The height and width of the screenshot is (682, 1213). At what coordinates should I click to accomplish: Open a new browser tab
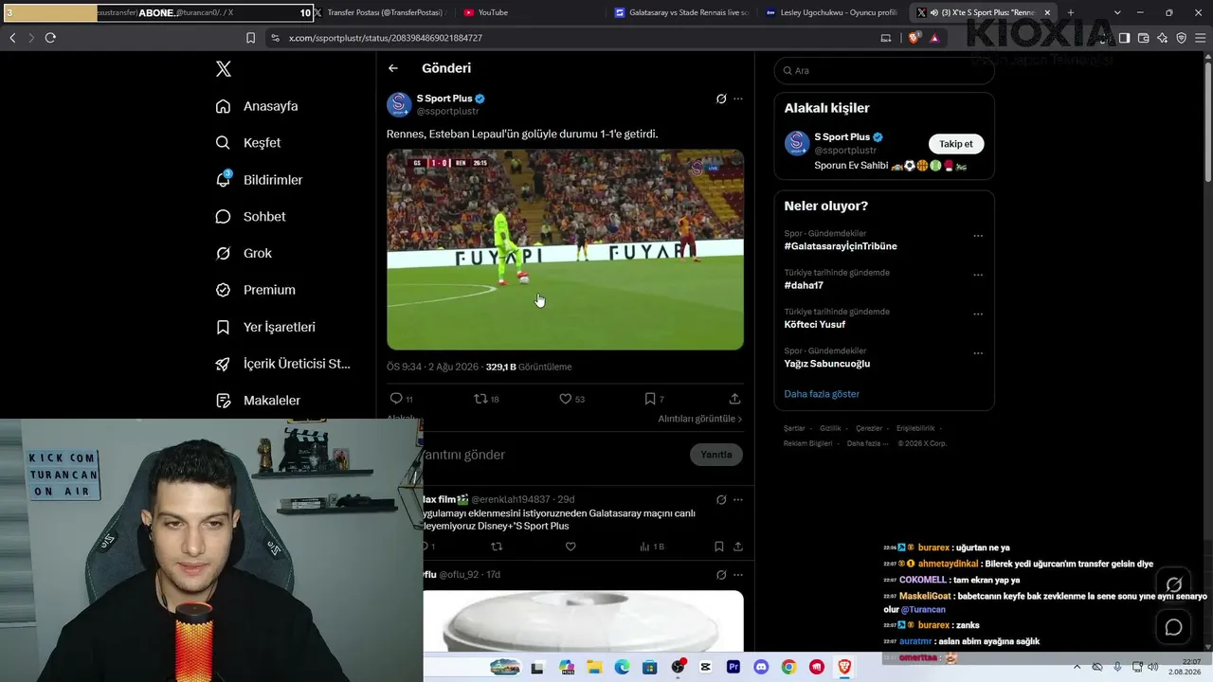coord(1071,12)
